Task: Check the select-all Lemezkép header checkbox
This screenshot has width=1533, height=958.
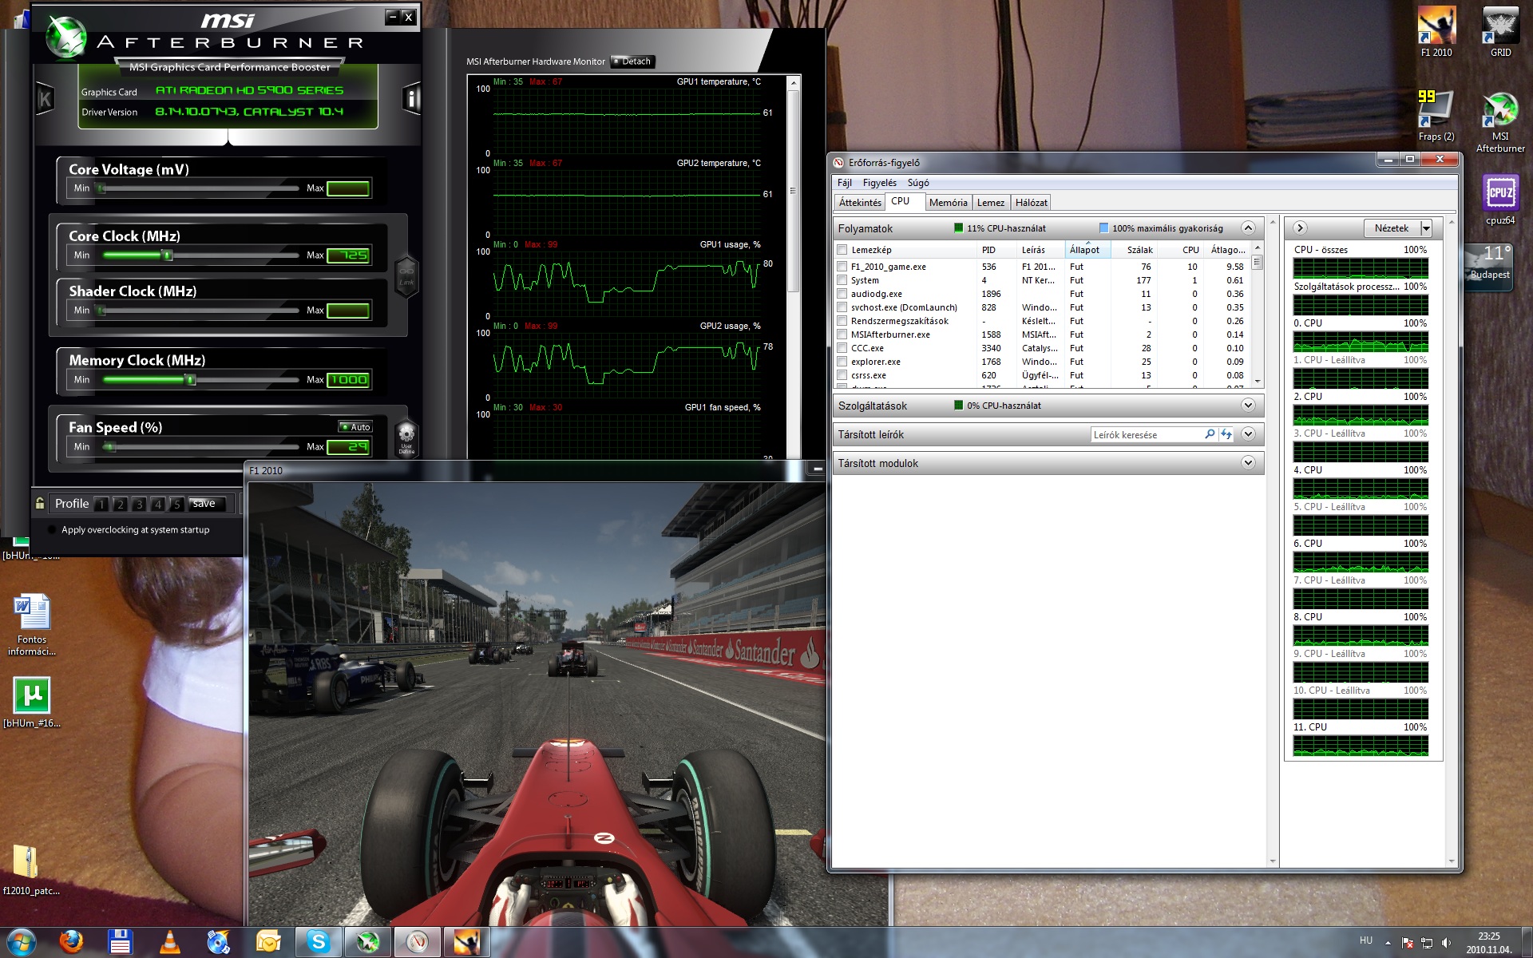Action: point(842,250)
